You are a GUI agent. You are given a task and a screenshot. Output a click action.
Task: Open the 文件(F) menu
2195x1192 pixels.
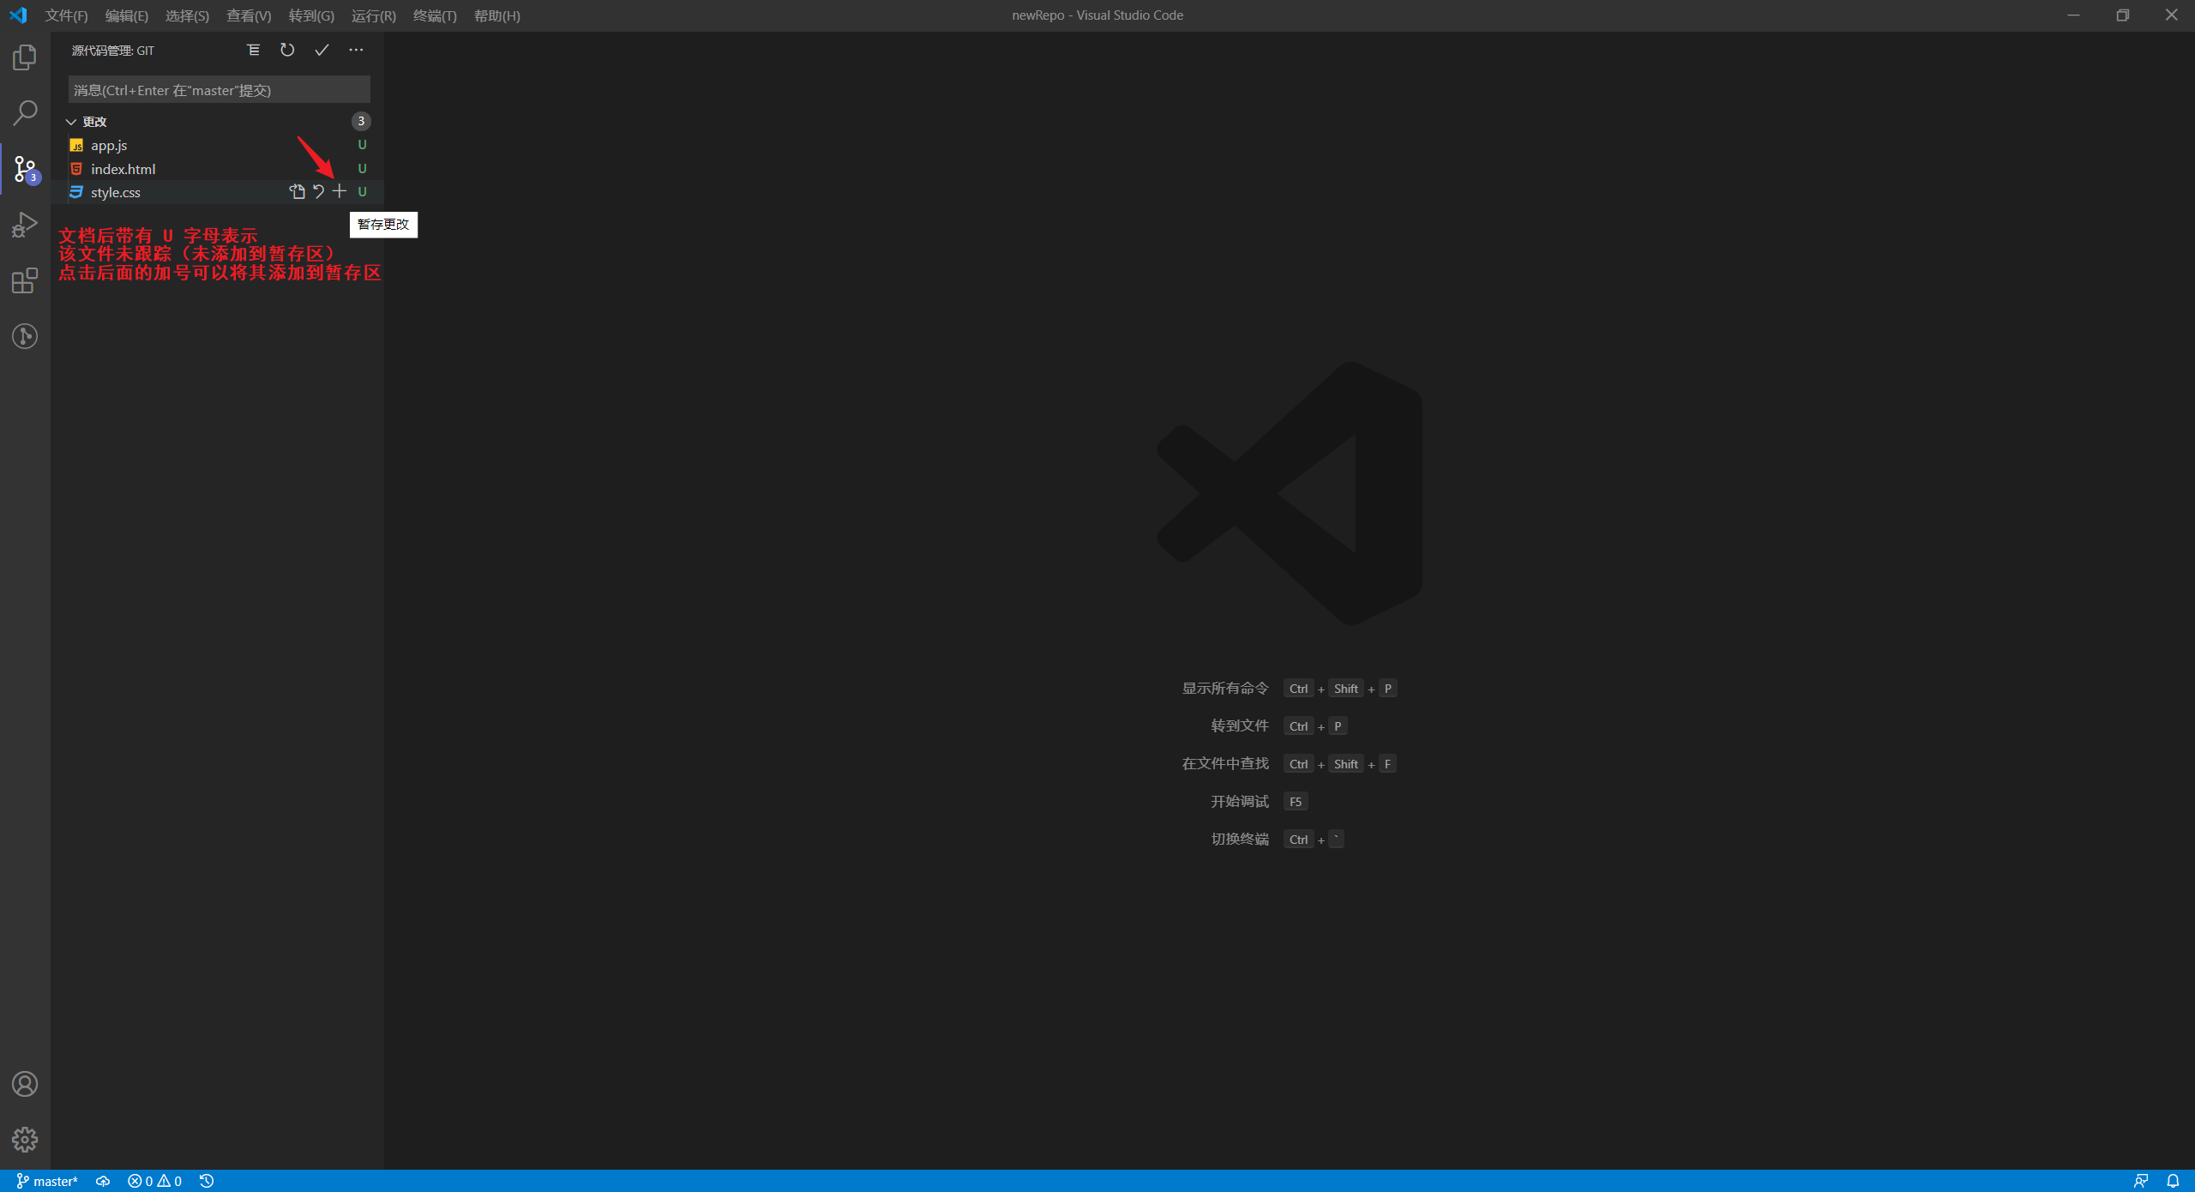click(x=66, y=15)
